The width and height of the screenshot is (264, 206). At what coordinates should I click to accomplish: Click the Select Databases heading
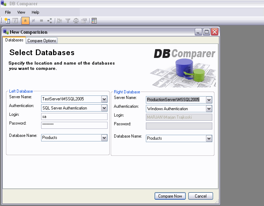42,52
